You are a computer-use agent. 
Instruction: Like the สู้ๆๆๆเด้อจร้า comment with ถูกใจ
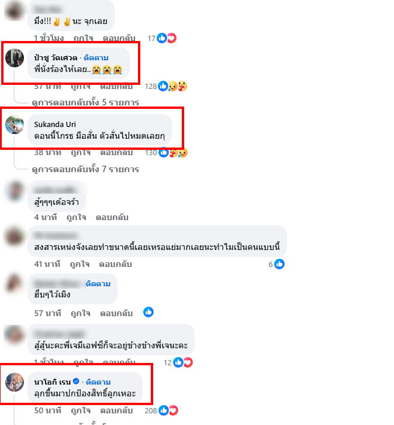click(x=77, y=217)
